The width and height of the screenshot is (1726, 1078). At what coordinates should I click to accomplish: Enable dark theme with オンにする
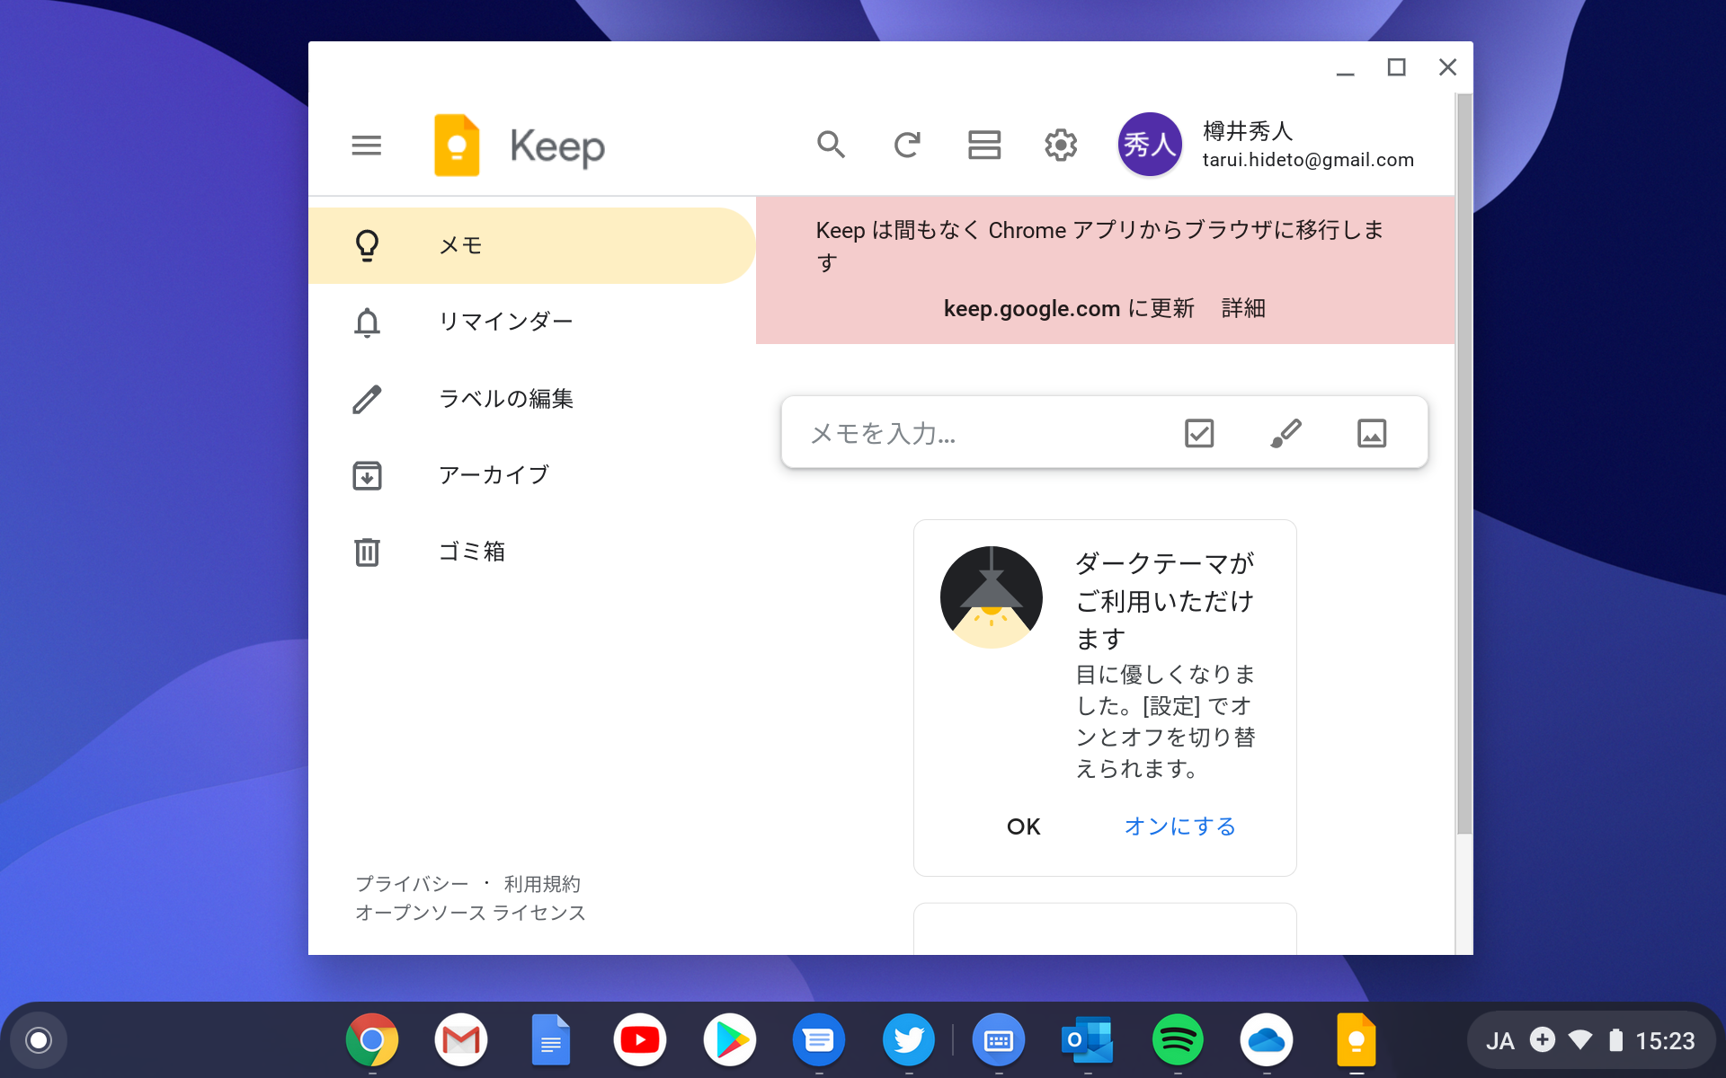pyautogui.click(x=1179, y=826)
